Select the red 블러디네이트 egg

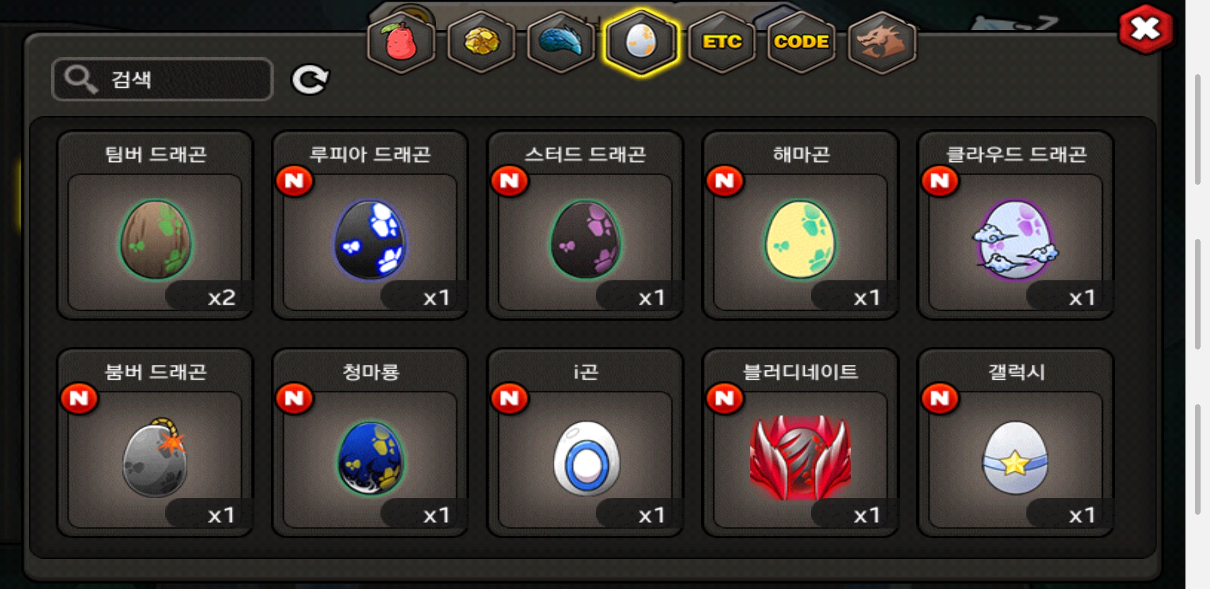[x=801, y=443]
